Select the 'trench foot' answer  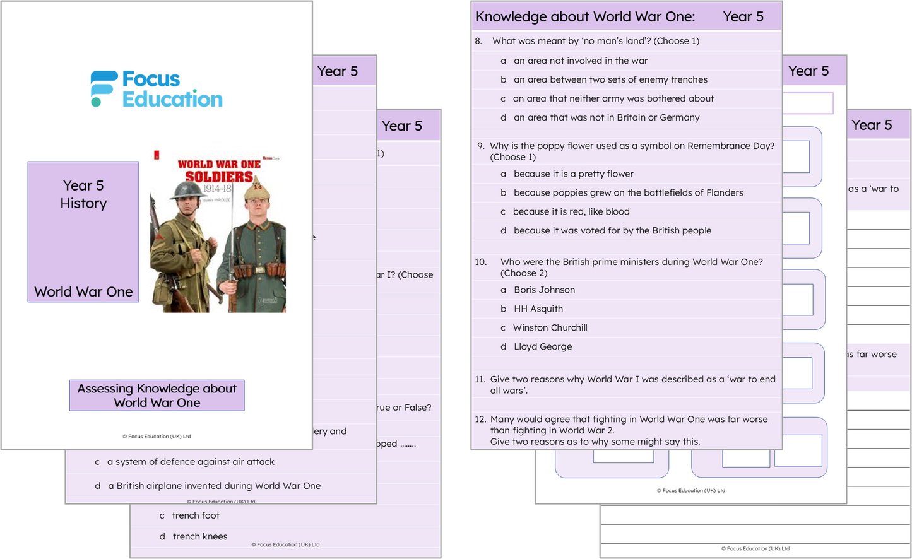click(x=196, y=515)
